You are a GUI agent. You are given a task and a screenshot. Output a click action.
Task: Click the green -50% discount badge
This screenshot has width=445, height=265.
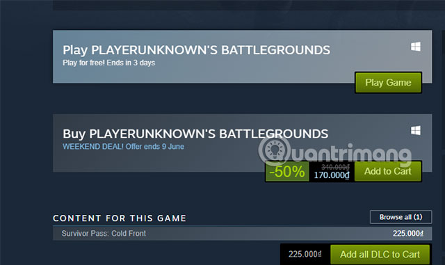[x=287, y=172]
